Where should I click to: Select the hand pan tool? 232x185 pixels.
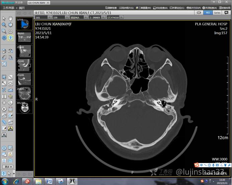(x=10, y=18)
